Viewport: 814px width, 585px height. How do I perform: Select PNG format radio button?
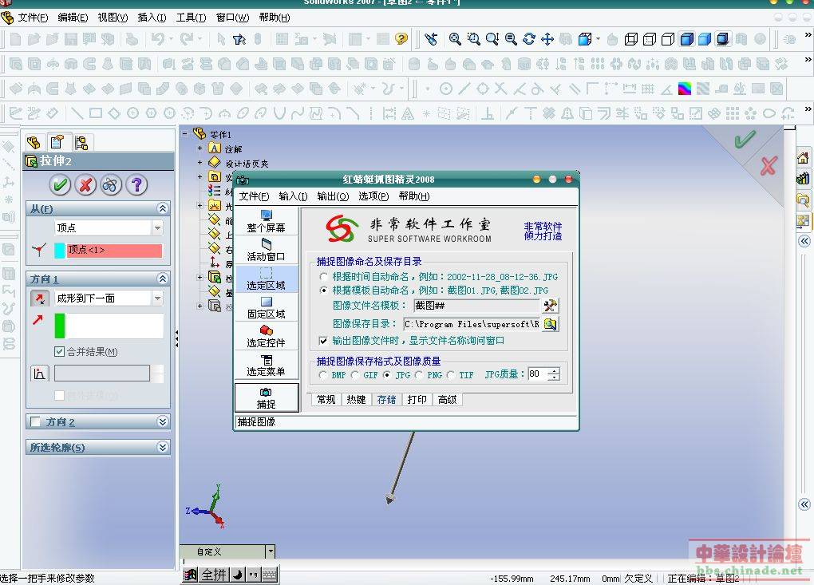(419, 375)
